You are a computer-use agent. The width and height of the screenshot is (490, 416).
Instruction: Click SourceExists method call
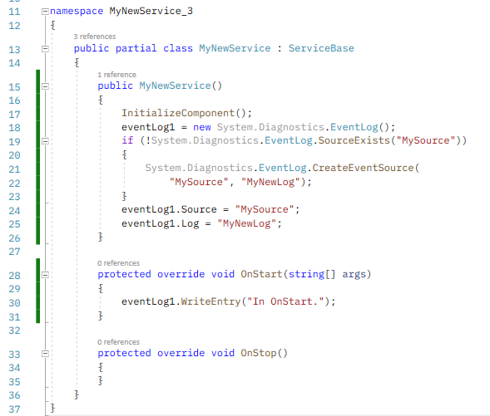pyautogui.click(x=354, y=140)
